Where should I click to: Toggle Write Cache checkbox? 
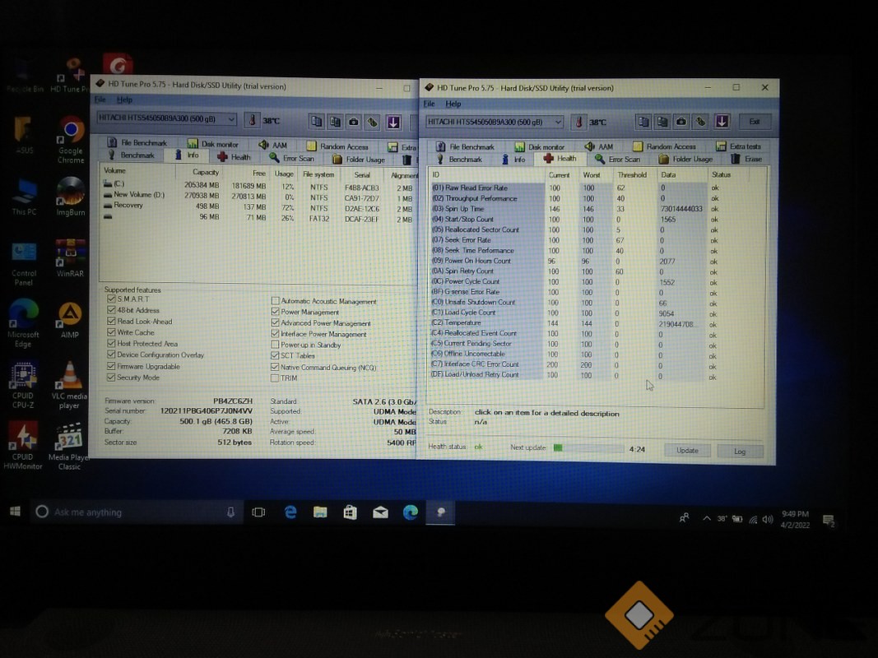pyautogui.click(x=111, y=332)
